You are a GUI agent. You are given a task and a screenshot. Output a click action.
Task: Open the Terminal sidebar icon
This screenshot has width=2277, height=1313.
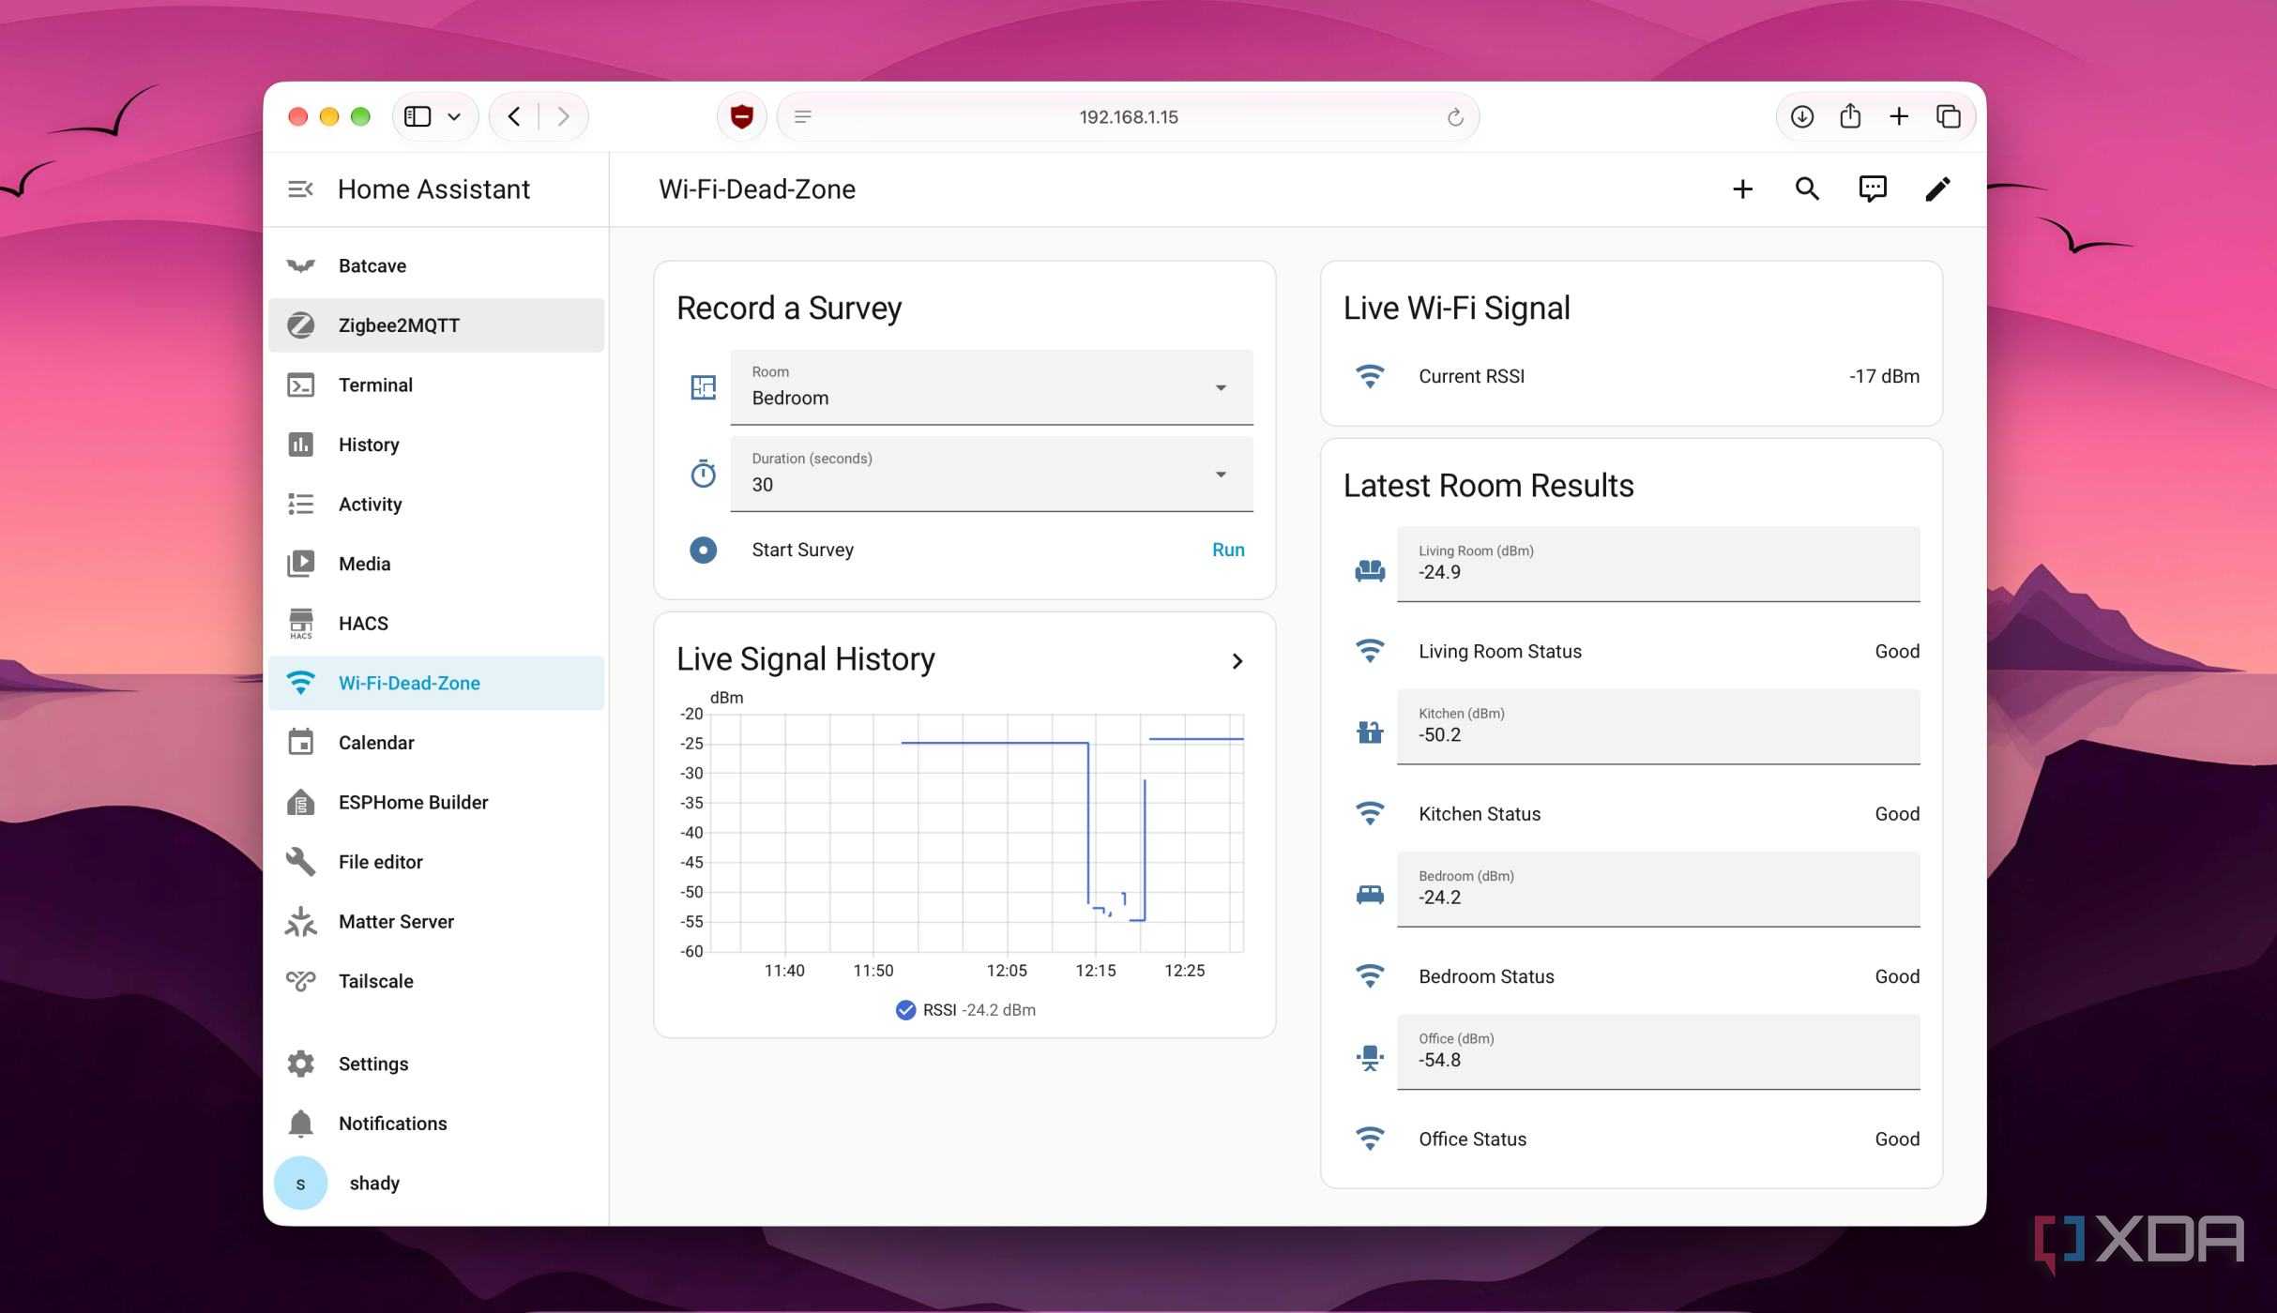click(300, 385)
